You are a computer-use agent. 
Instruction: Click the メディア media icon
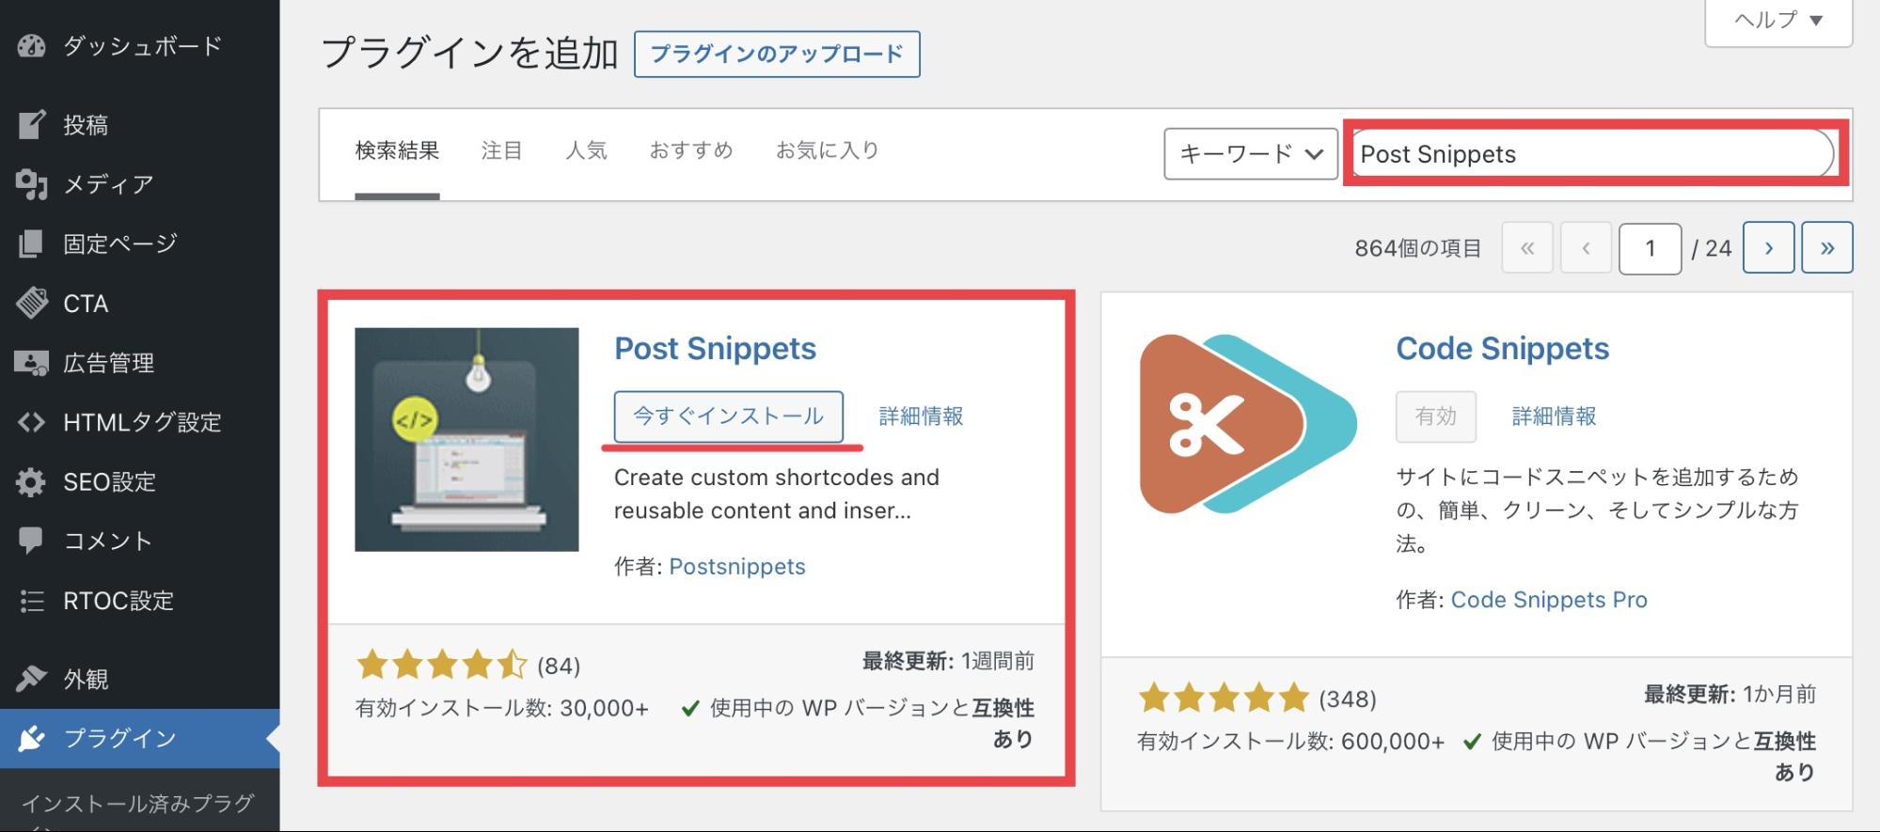[x=31, y=184]
